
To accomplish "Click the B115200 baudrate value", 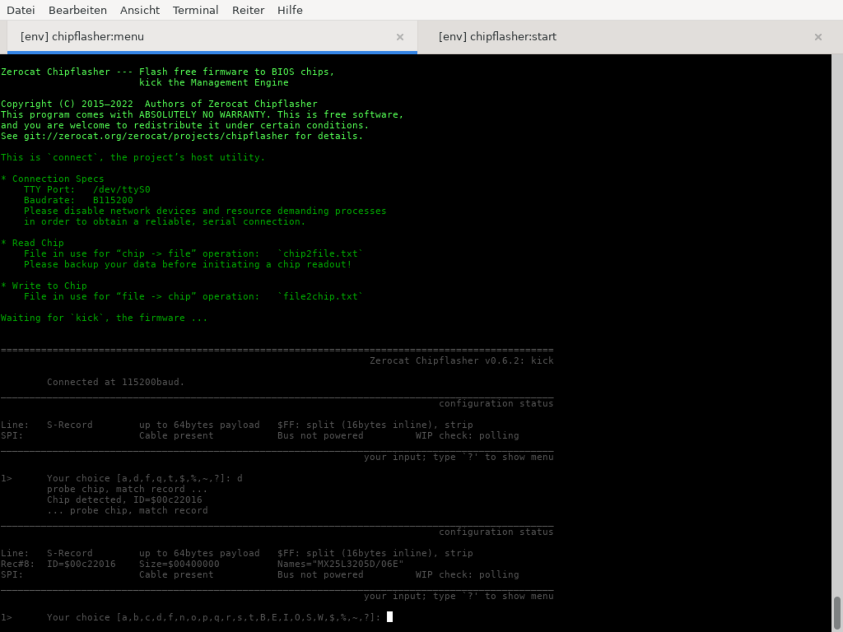I will [x=113, y=200].
